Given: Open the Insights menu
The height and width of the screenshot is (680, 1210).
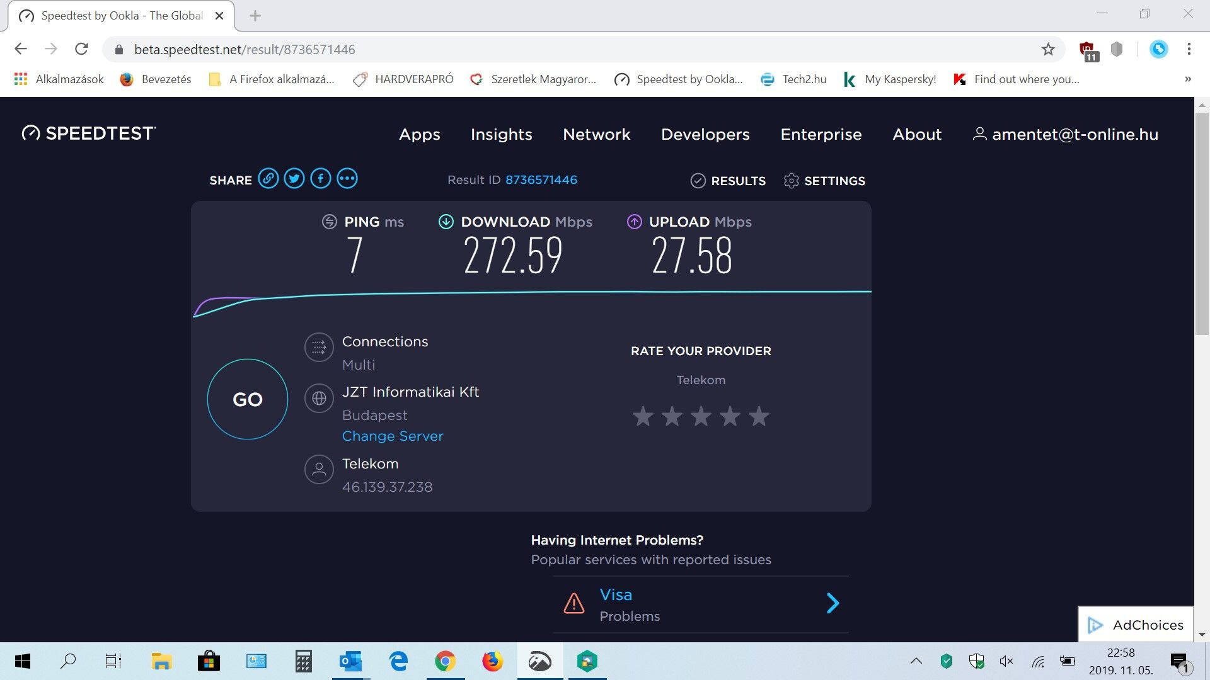Looking at the screenshot, I should (501, 134).
